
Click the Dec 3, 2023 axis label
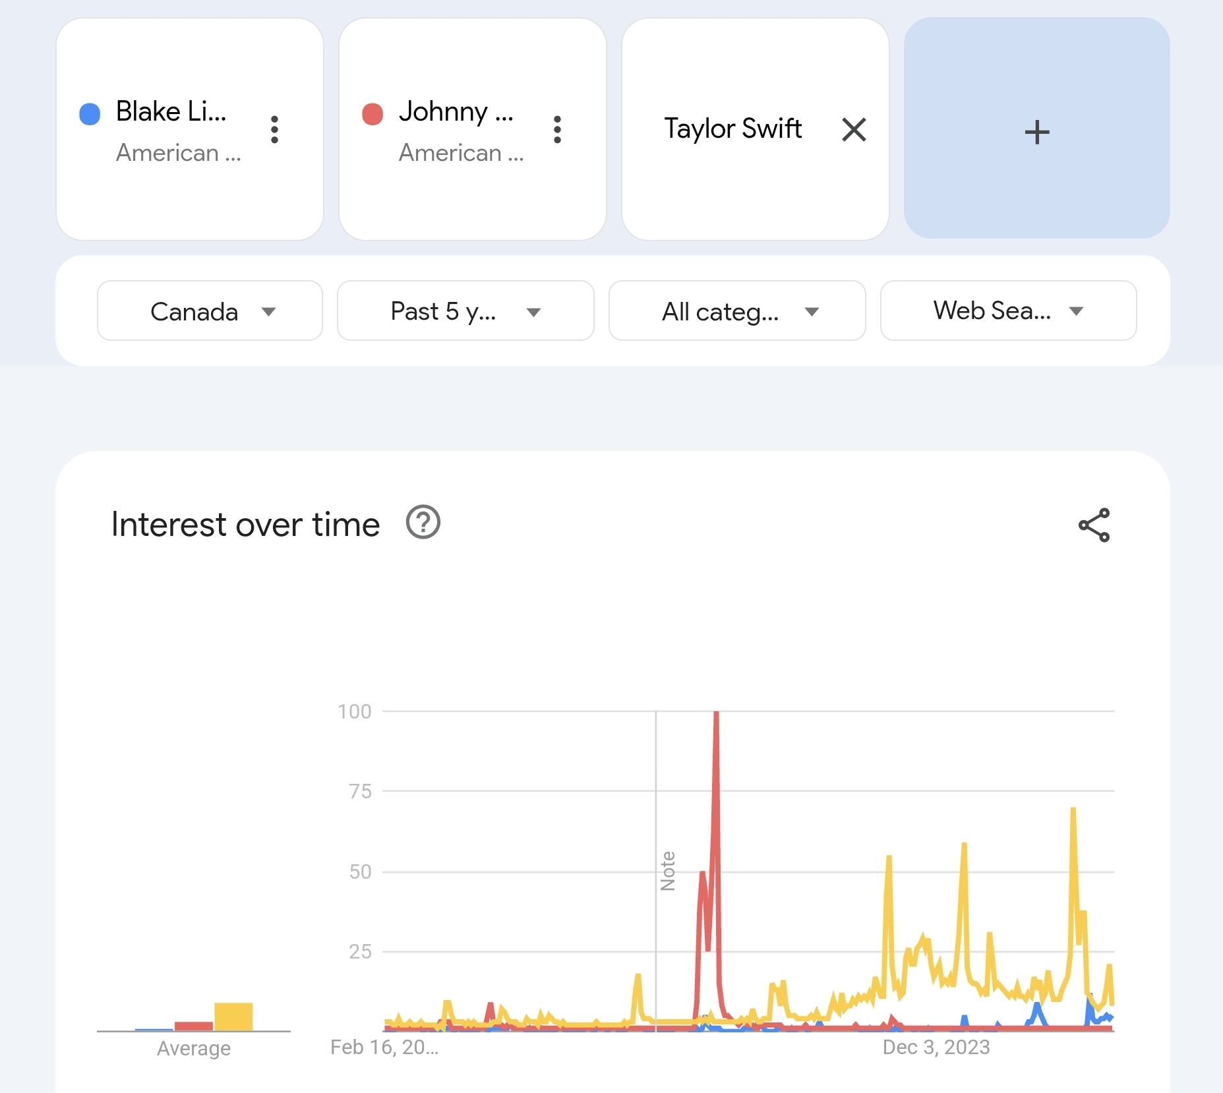tap(936, 1048)
